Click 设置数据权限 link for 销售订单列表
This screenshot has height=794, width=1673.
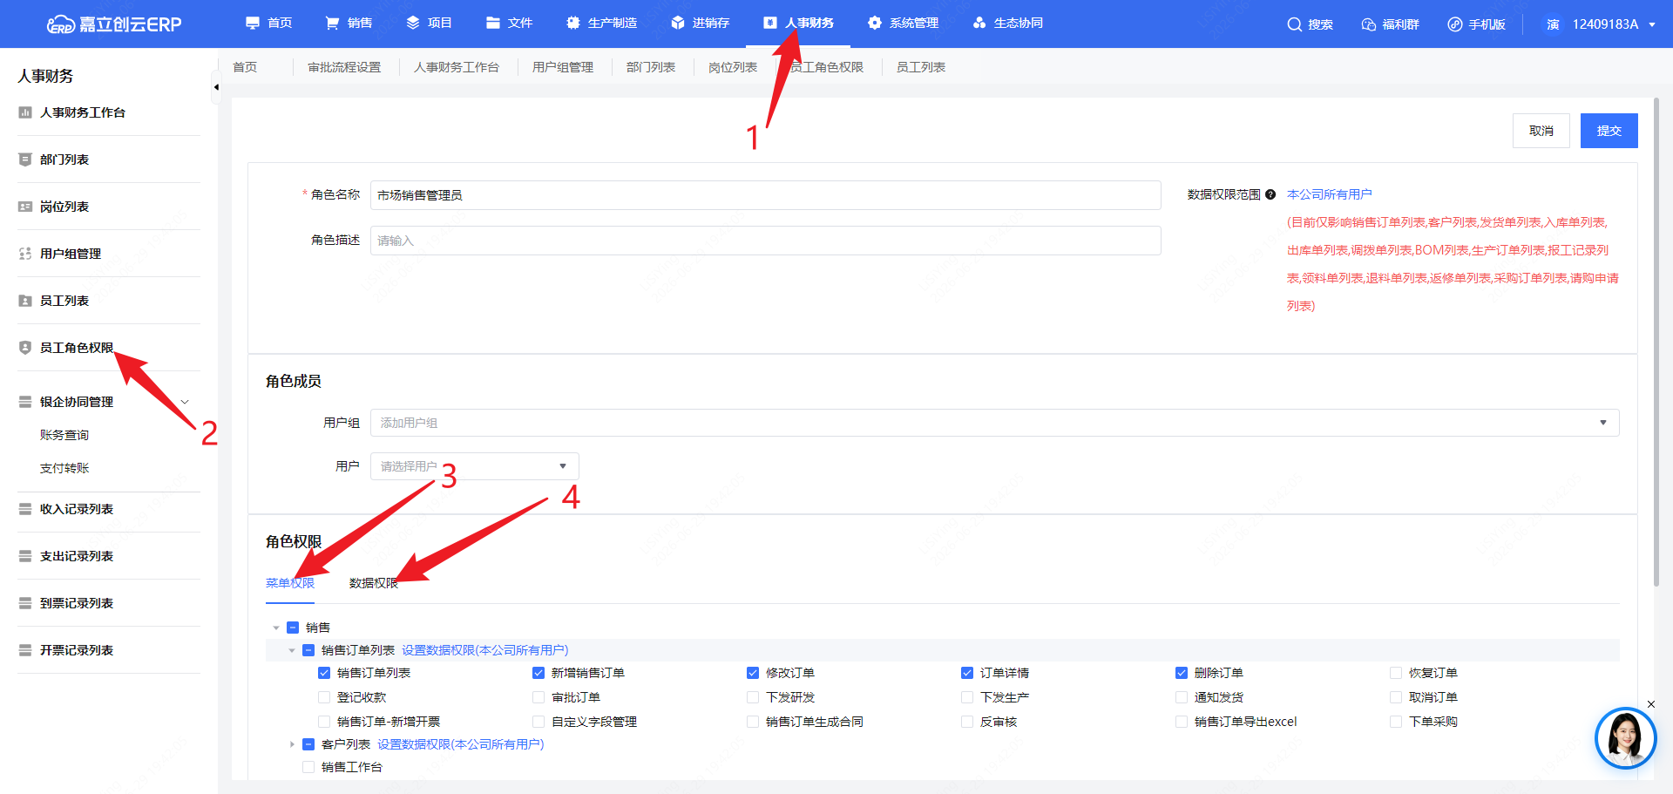(x=485, y=650)
